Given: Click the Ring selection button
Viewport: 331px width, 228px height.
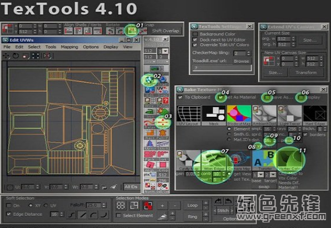Looking at the screenshot, I should tap(192, 216).
